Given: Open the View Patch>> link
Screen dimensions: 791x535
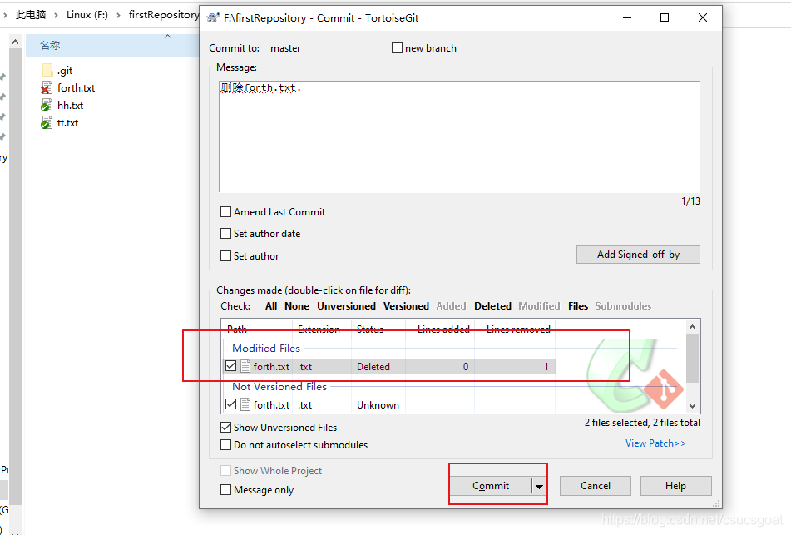Looking at the screenshot, I should point(655,443).
